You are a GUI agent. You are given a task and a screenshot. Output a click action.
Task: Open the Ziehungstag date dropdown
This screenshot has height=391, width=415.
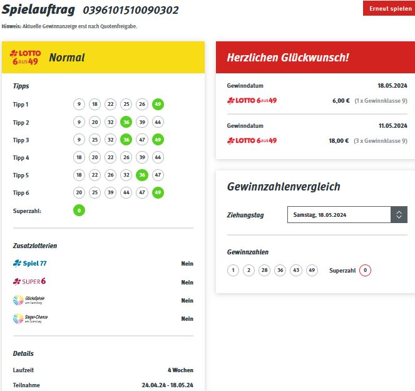click(347, 214)
